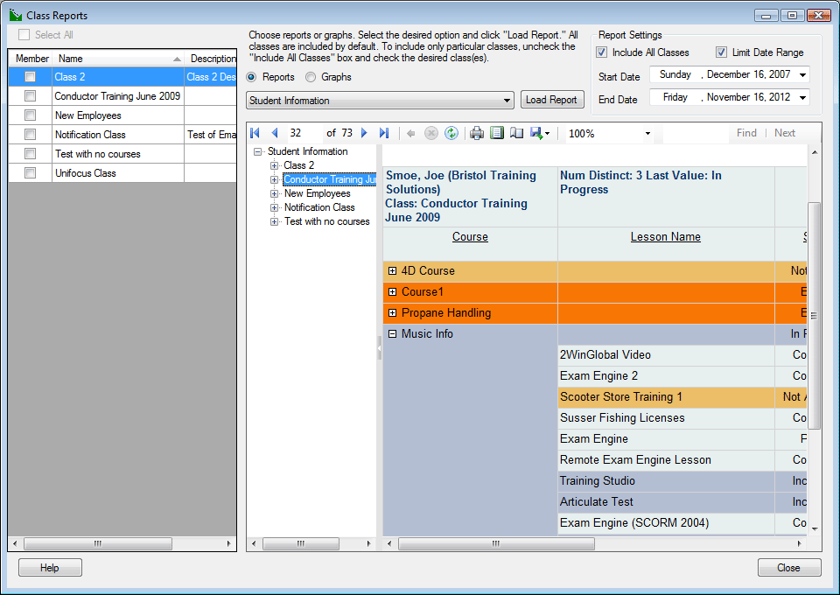Image resolution: width=840 pixels, height=595 pixels.
Task: Print the report
Action: (x=477, y=133)
